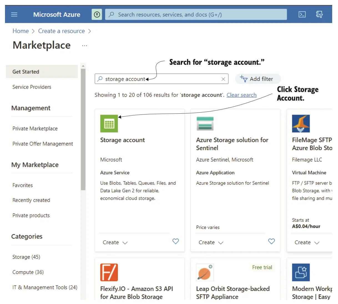This screenshot has width=338, height=304.
Task: Open the Modern Workplace Storage tile icon
Action: point(301,272)
